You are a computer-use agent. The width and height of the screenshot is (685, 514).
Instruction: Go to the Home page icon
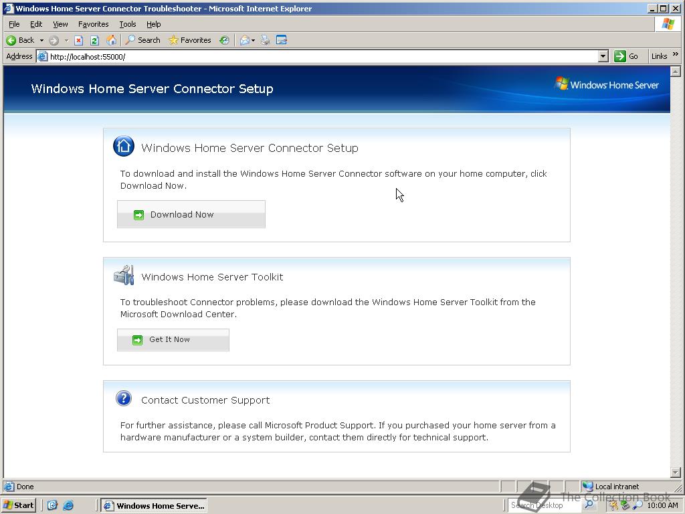[112, 40]
